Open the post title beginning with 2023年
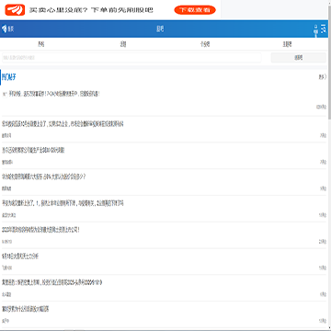The image size is (331, 331). point(40,230)
